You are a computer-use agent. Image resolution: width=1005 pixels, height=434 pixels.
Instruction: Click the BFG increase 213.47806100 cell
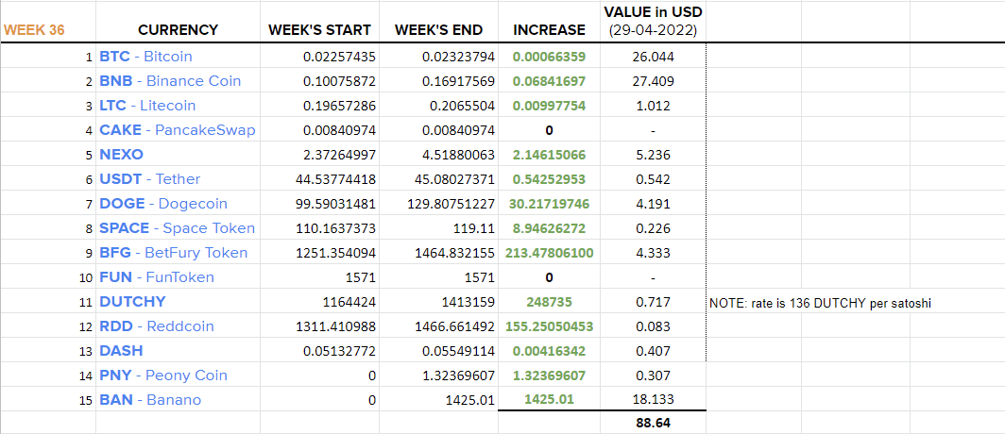tap(550, 253)
